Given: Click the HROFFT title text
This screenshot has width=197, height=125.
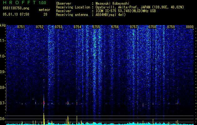Looking at the screenshot, I should pos(19,2).
